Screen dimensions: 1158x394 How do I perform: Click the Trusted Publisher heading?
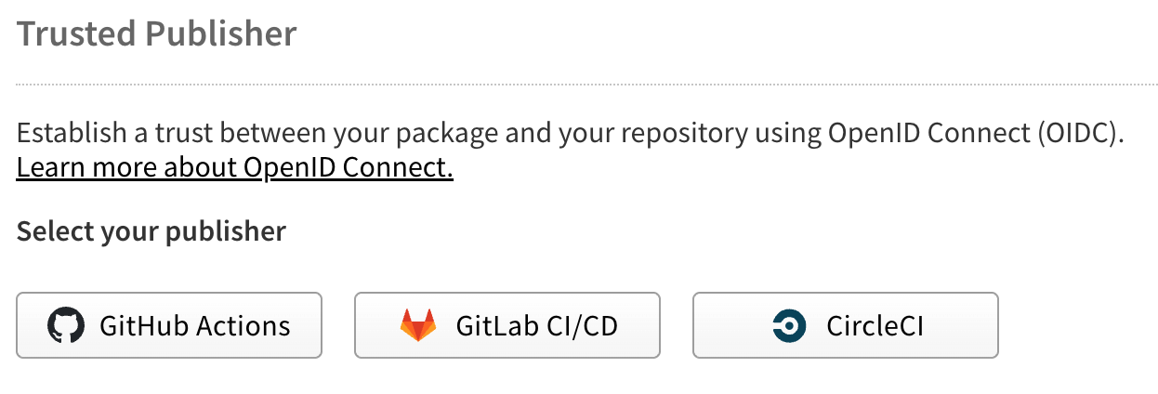click(x=156, y=34)
